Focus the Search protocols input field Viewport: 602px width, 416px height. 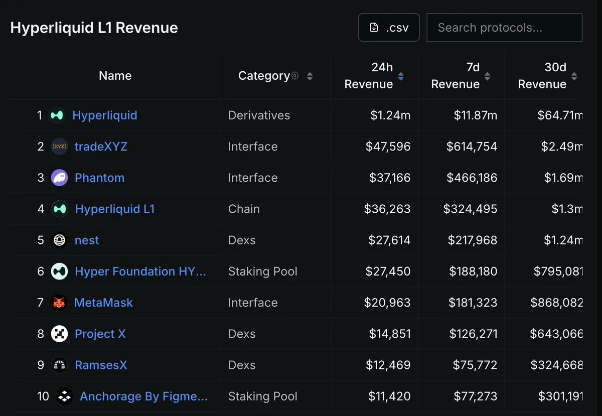pyautogui.click(x=504, y=28)
